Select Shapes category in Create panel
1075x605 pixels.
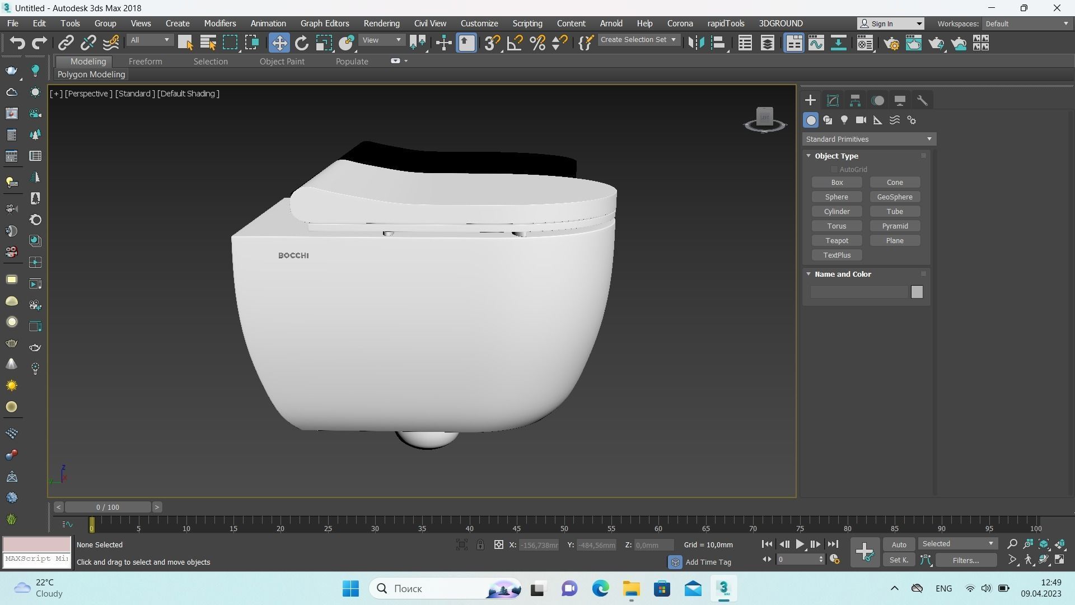click(828, 120)
